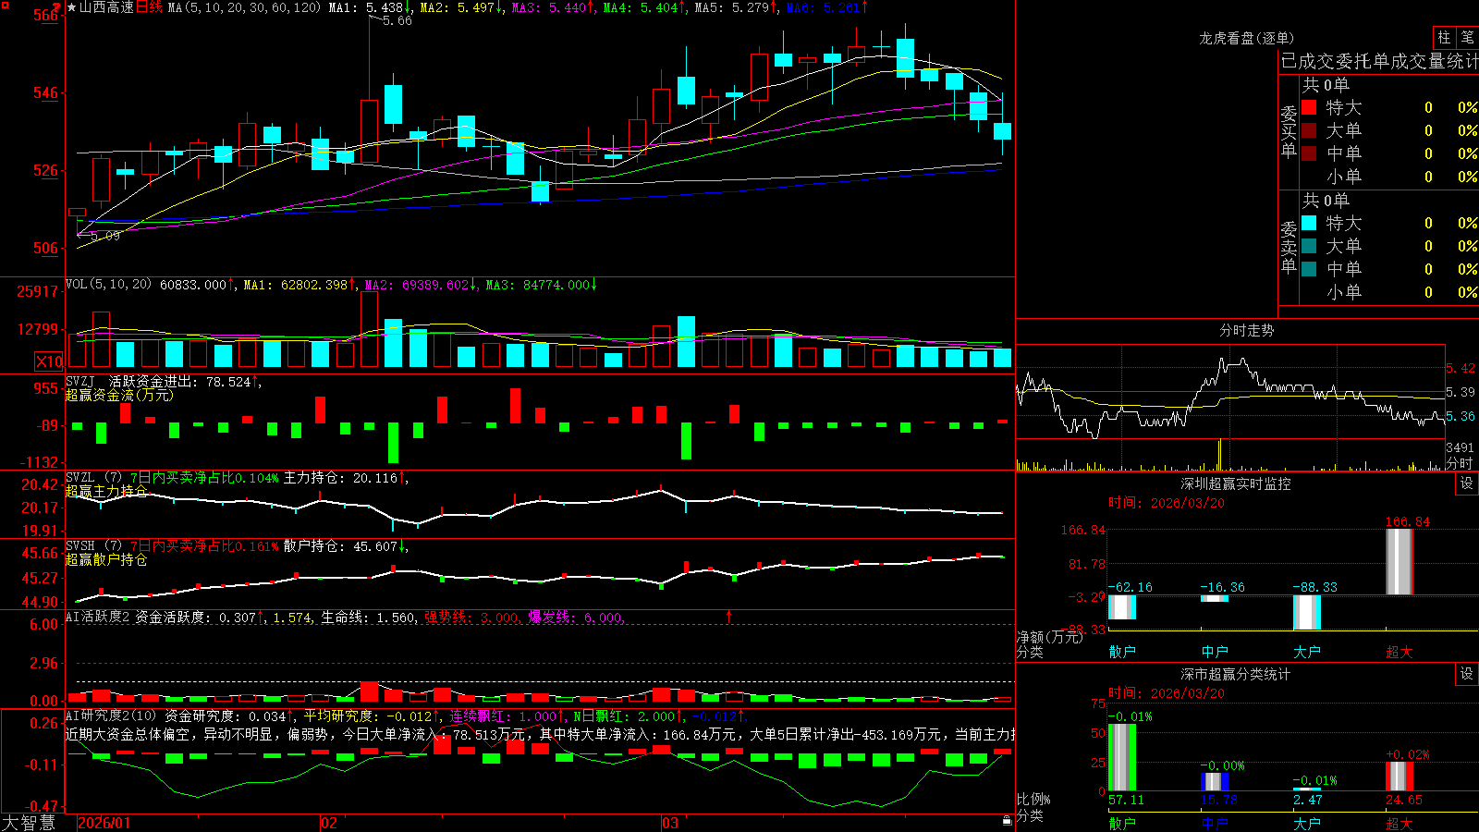Image resolution: width=1479 pixels, height=832 pixels.
Task: Switch order view to 柱 bar mode
Action: pos(1444,37)
